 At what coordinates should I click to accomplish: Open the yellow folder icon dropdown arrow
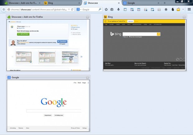(183, 10)
